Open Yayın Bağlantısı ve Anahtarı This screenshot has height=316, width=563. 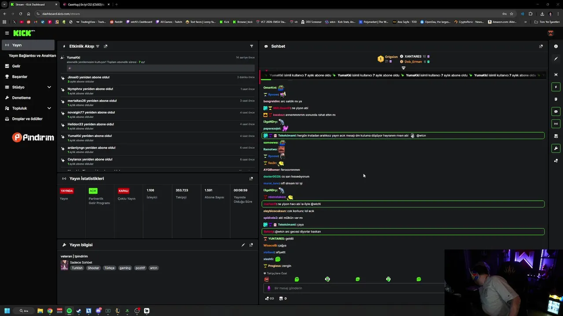[x=32, y=56]
